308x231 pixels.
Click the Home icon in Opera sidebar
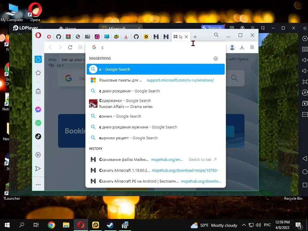point(38,59)
